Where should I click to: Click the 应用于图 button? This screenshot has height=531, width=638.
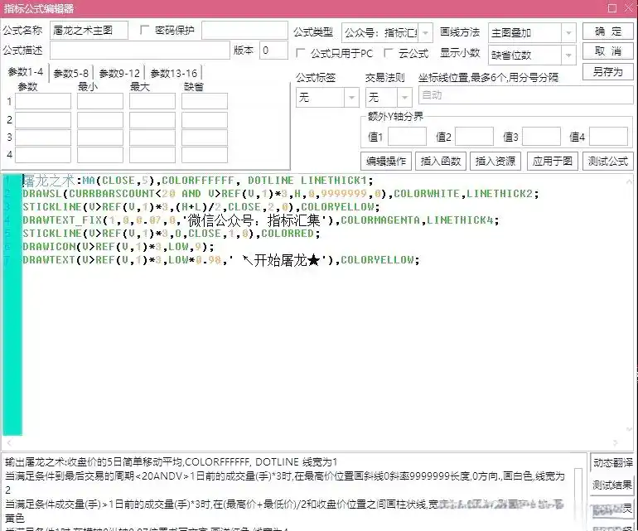pos(552,162)
